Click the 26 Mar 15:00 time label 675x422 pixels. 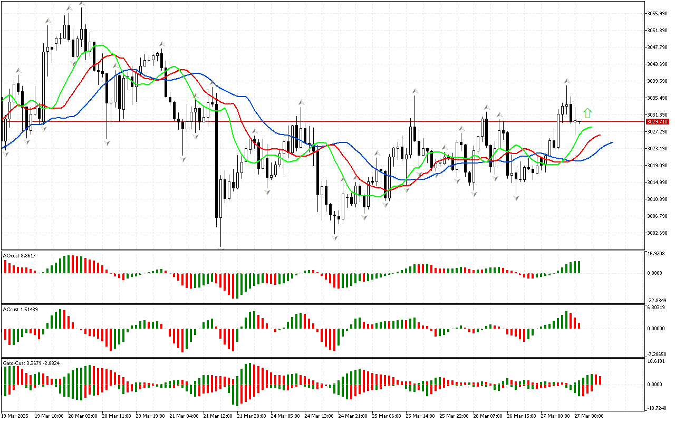[522, 416]
